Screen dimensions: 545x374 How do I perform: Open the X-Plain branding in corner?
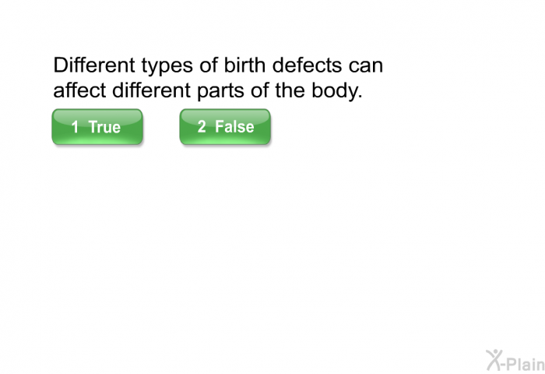coord(515,361)
